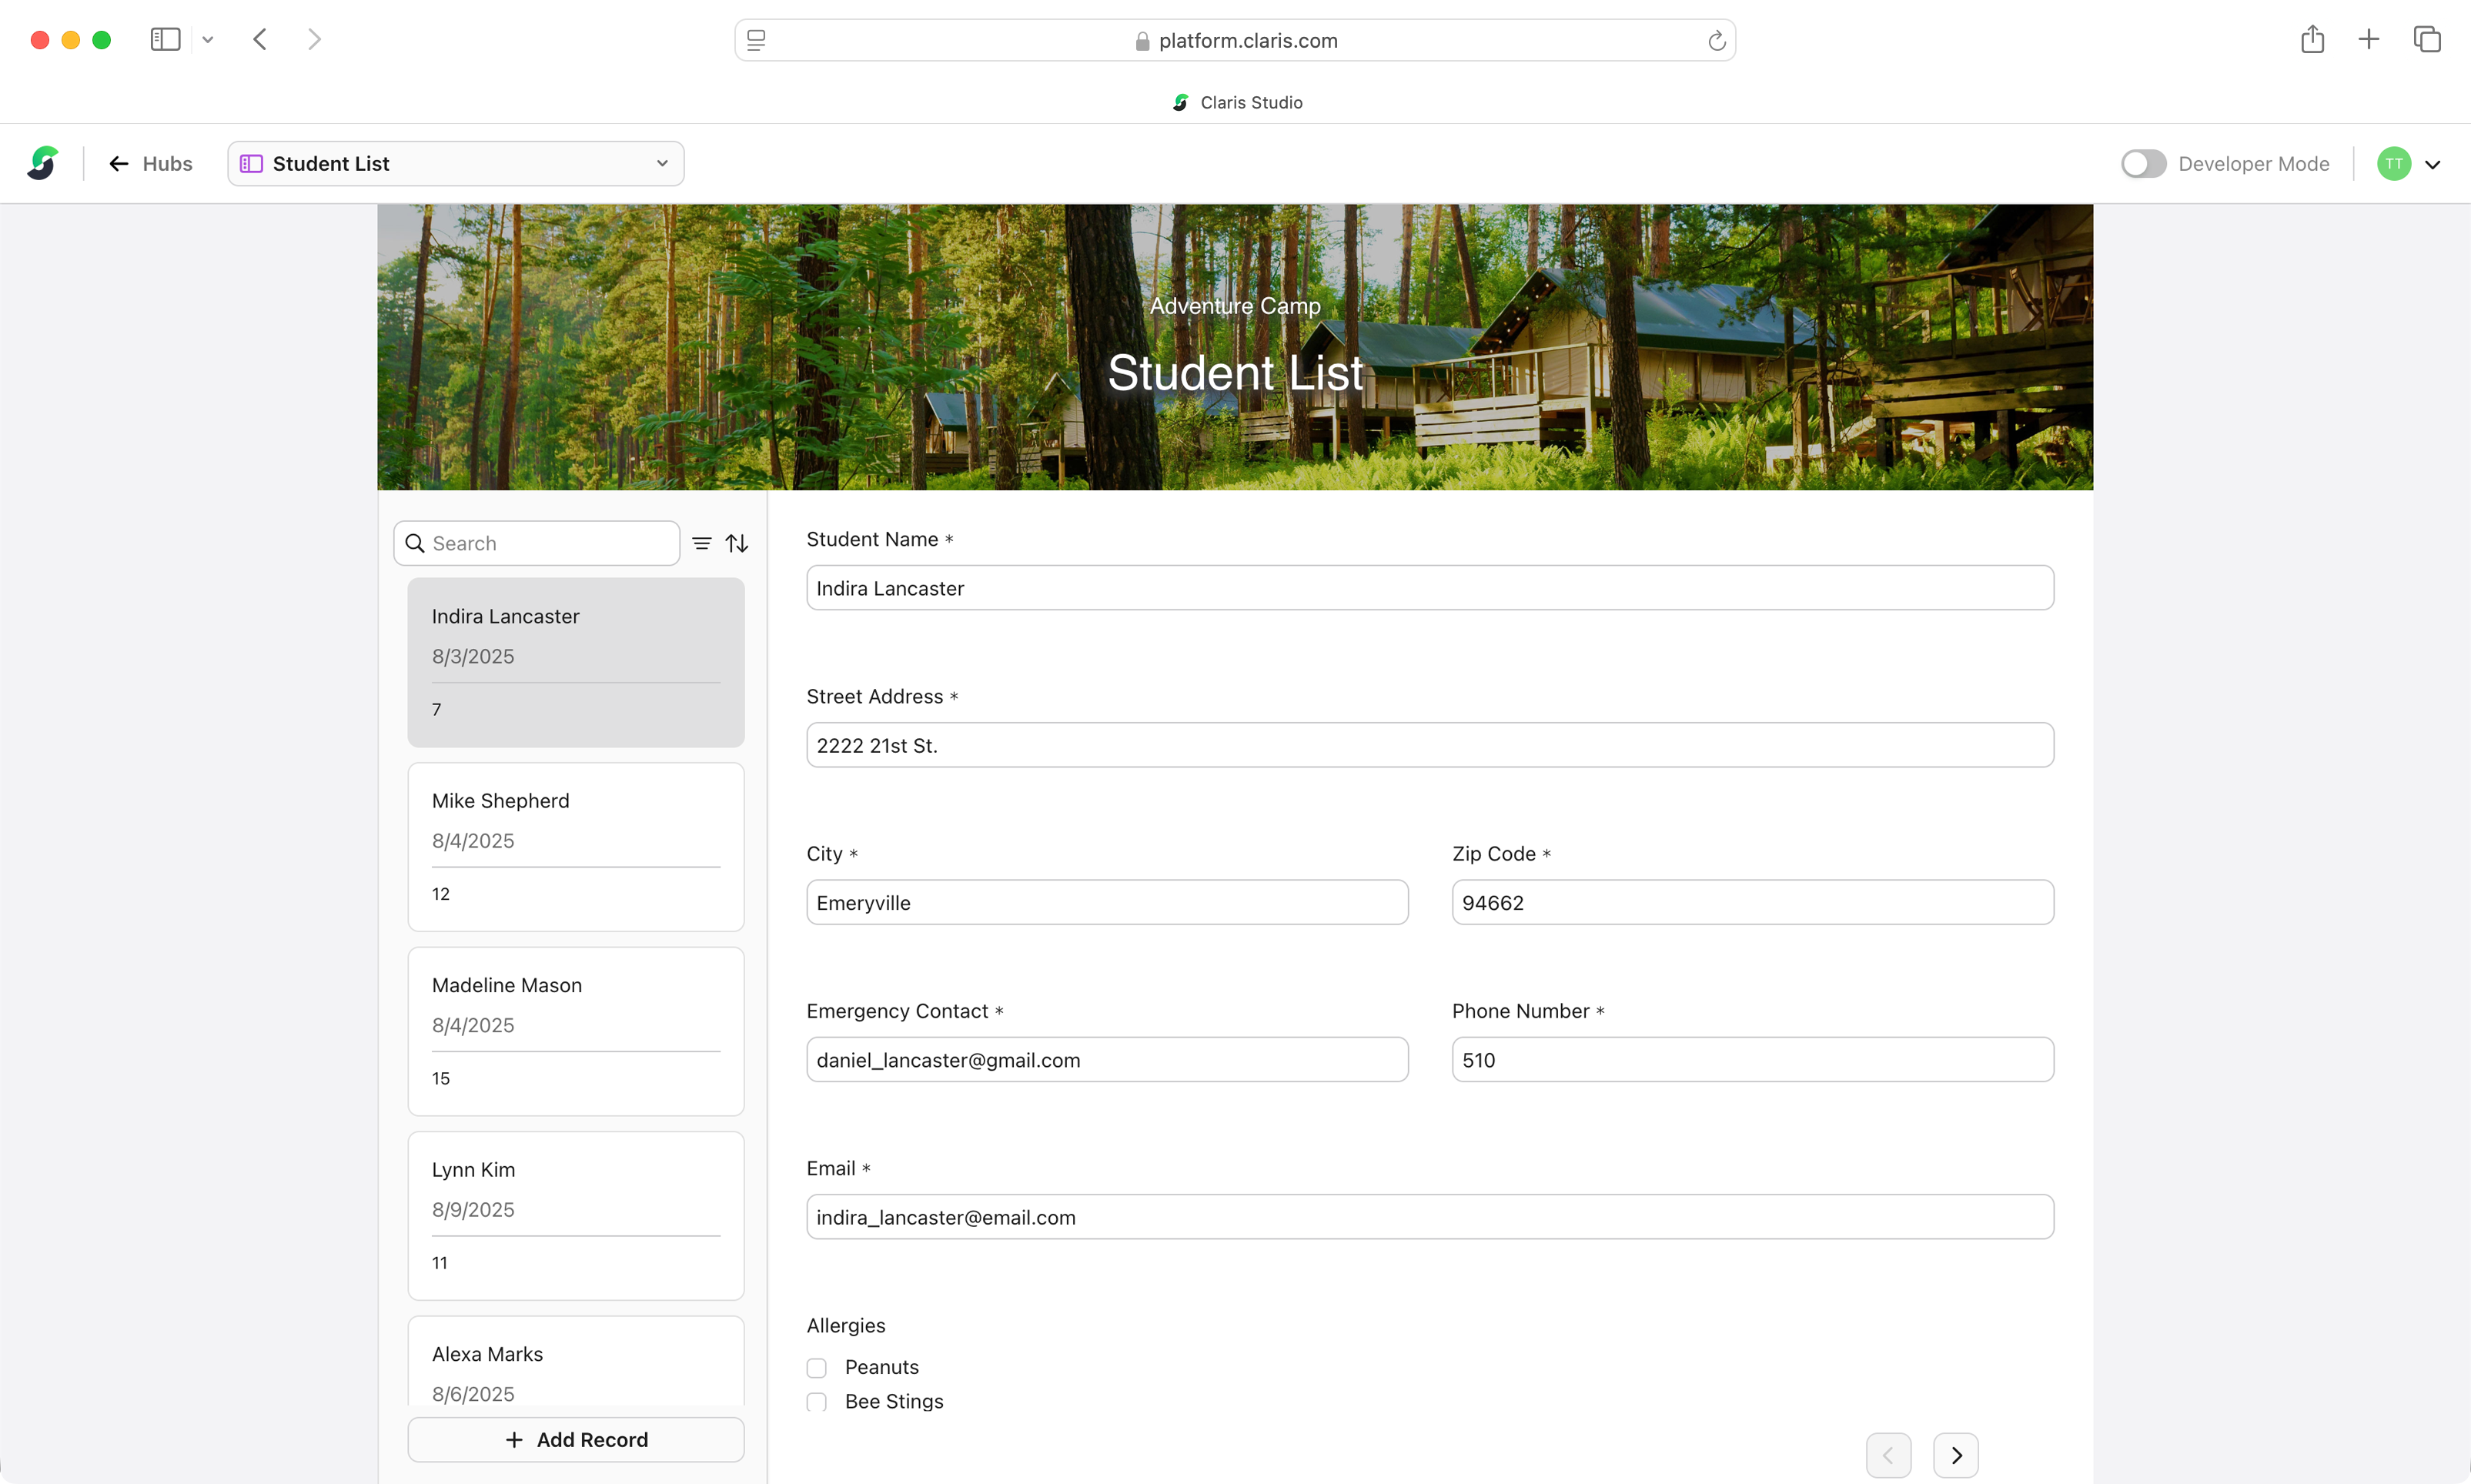Go back to Hubs
The height and width of the screenshot is (1484, 2471).
[x=151, y=164]
